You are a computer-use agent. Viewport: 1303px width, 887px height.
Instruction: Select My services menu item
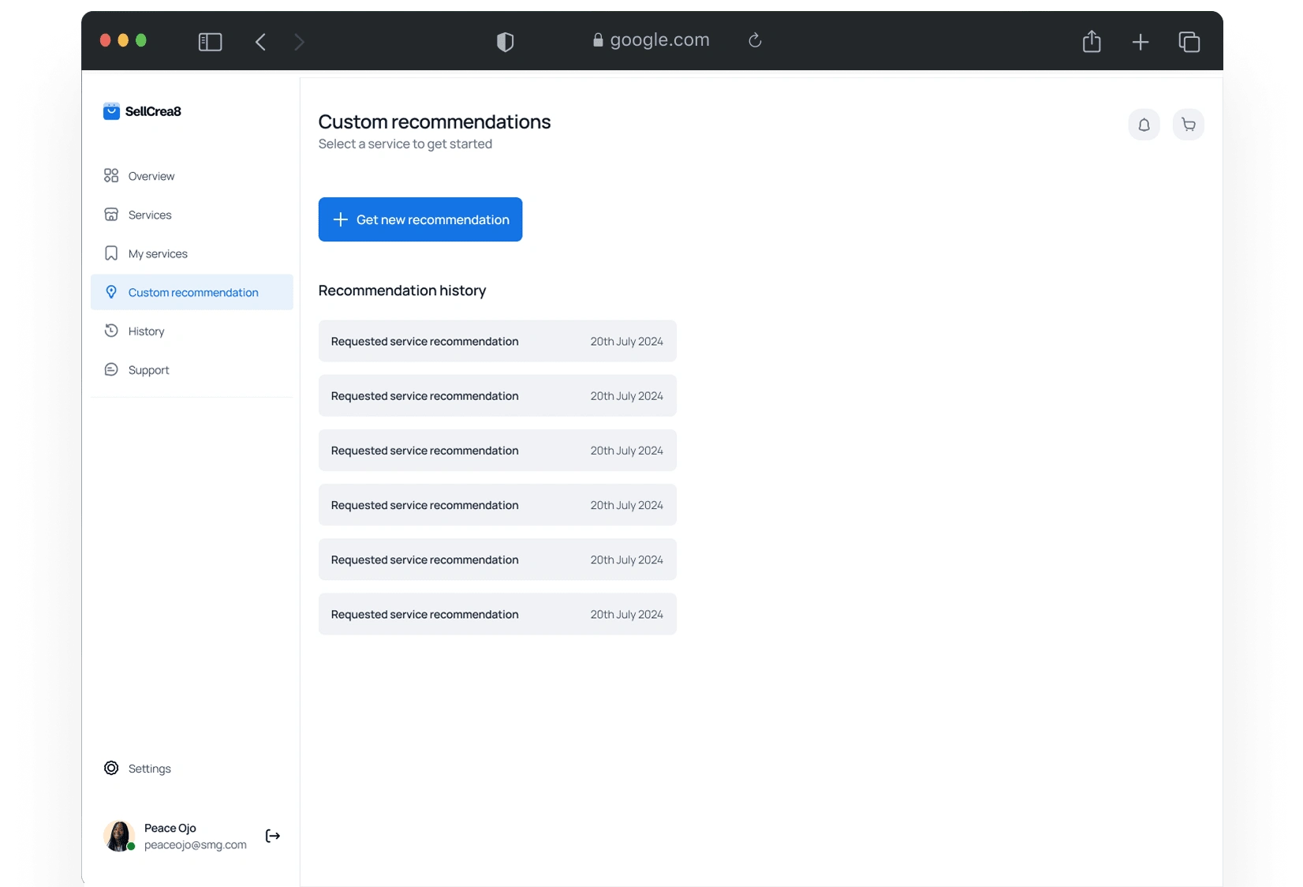[x=158, y=253]
